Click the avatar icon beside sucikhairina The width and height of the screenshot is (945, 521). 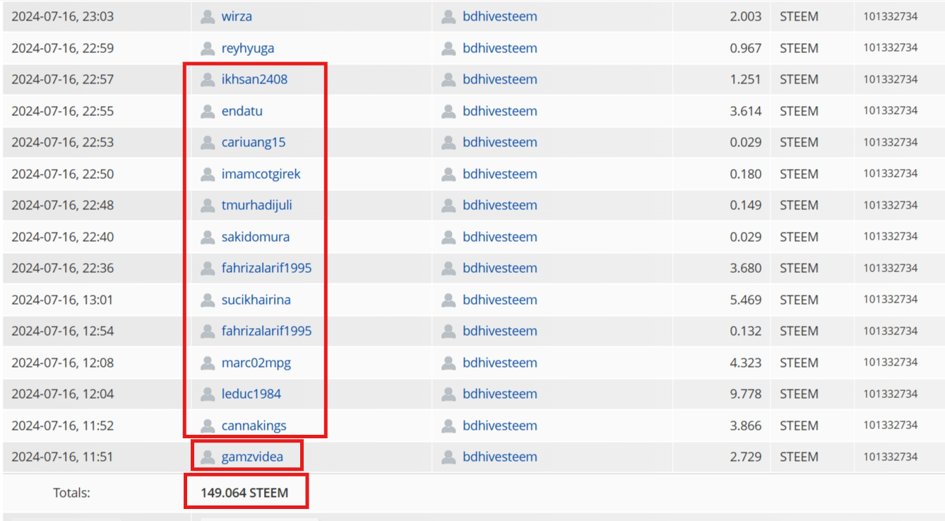click(208, 300)
